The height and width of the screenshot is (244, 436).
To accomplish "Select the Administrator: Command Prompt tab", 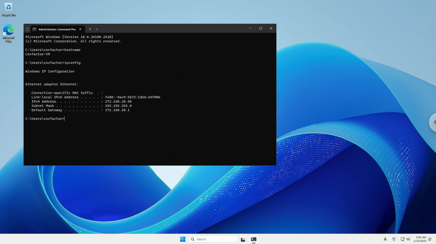I will click(57, 29).
